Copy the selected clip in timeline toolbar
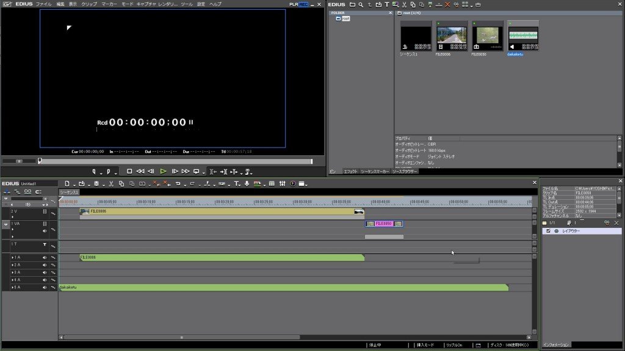Image resolution: width=625 pixels, height=351 pixels. (x=121, y=183)
